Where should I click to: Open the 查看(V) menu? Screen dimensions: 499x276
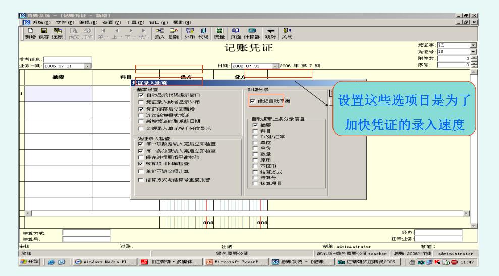112,22
